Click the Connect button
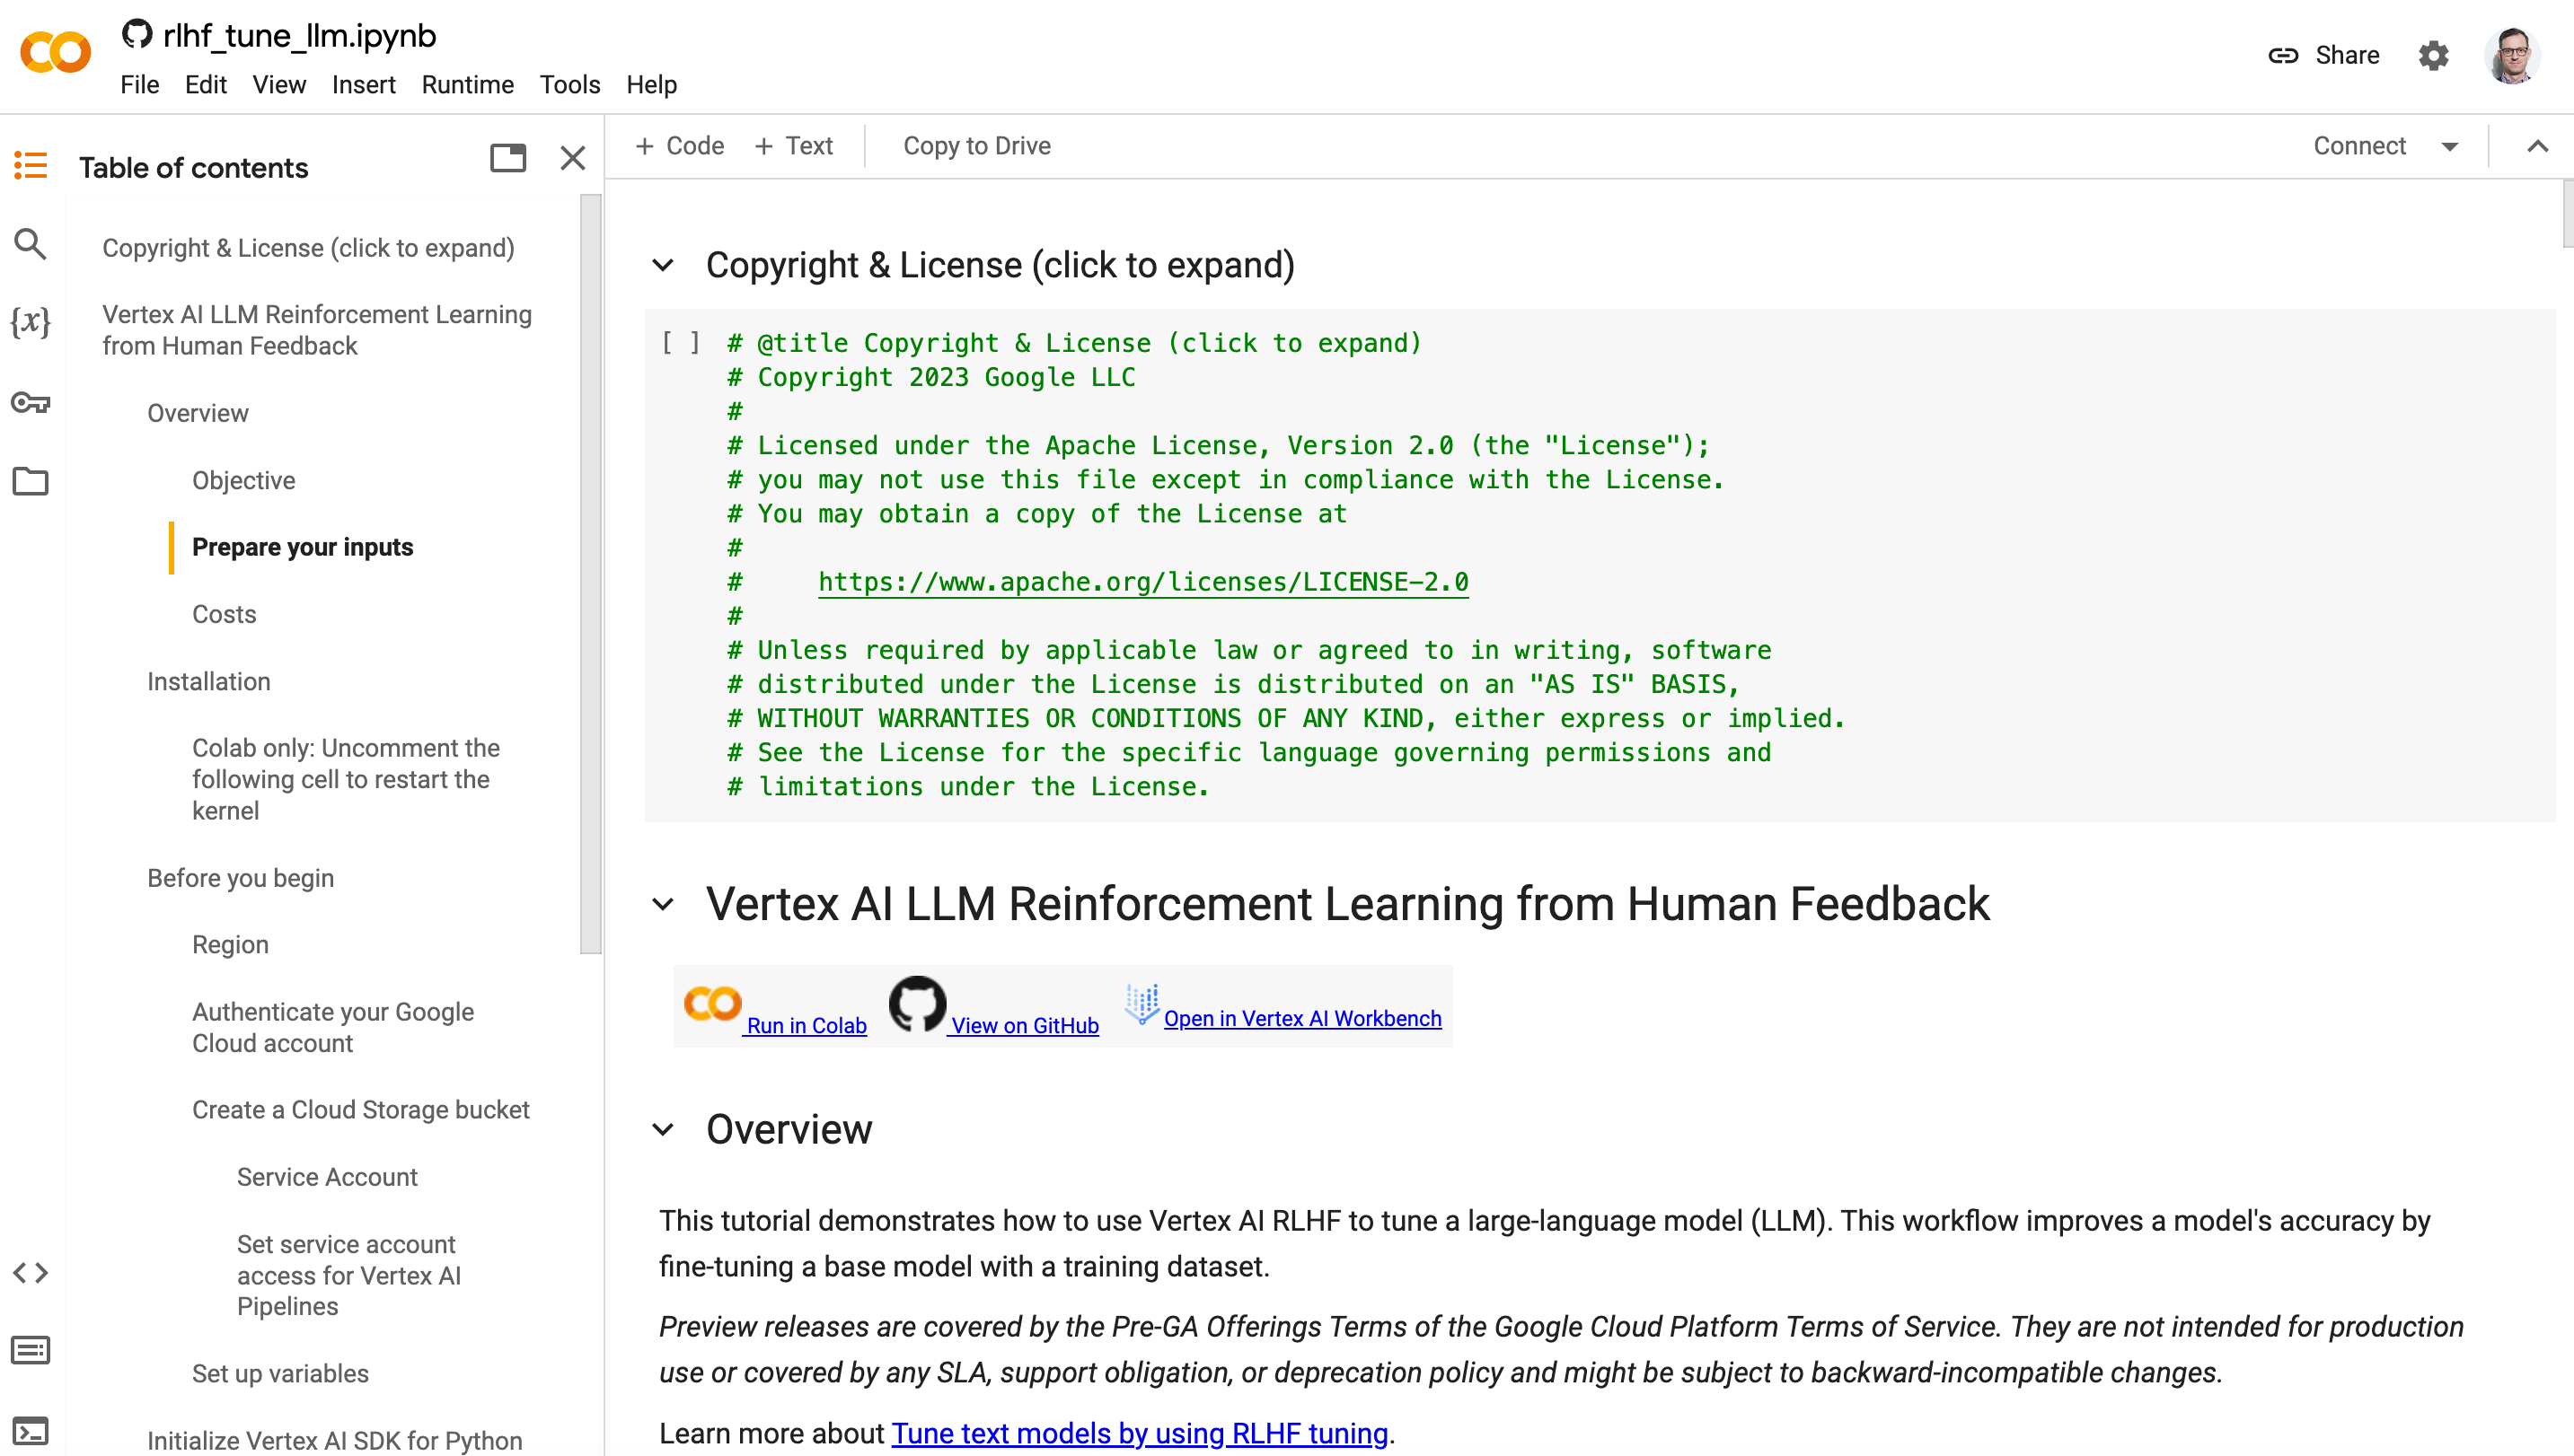This screenshot has height=1456, width=2574. click(x=2359, y=146)
